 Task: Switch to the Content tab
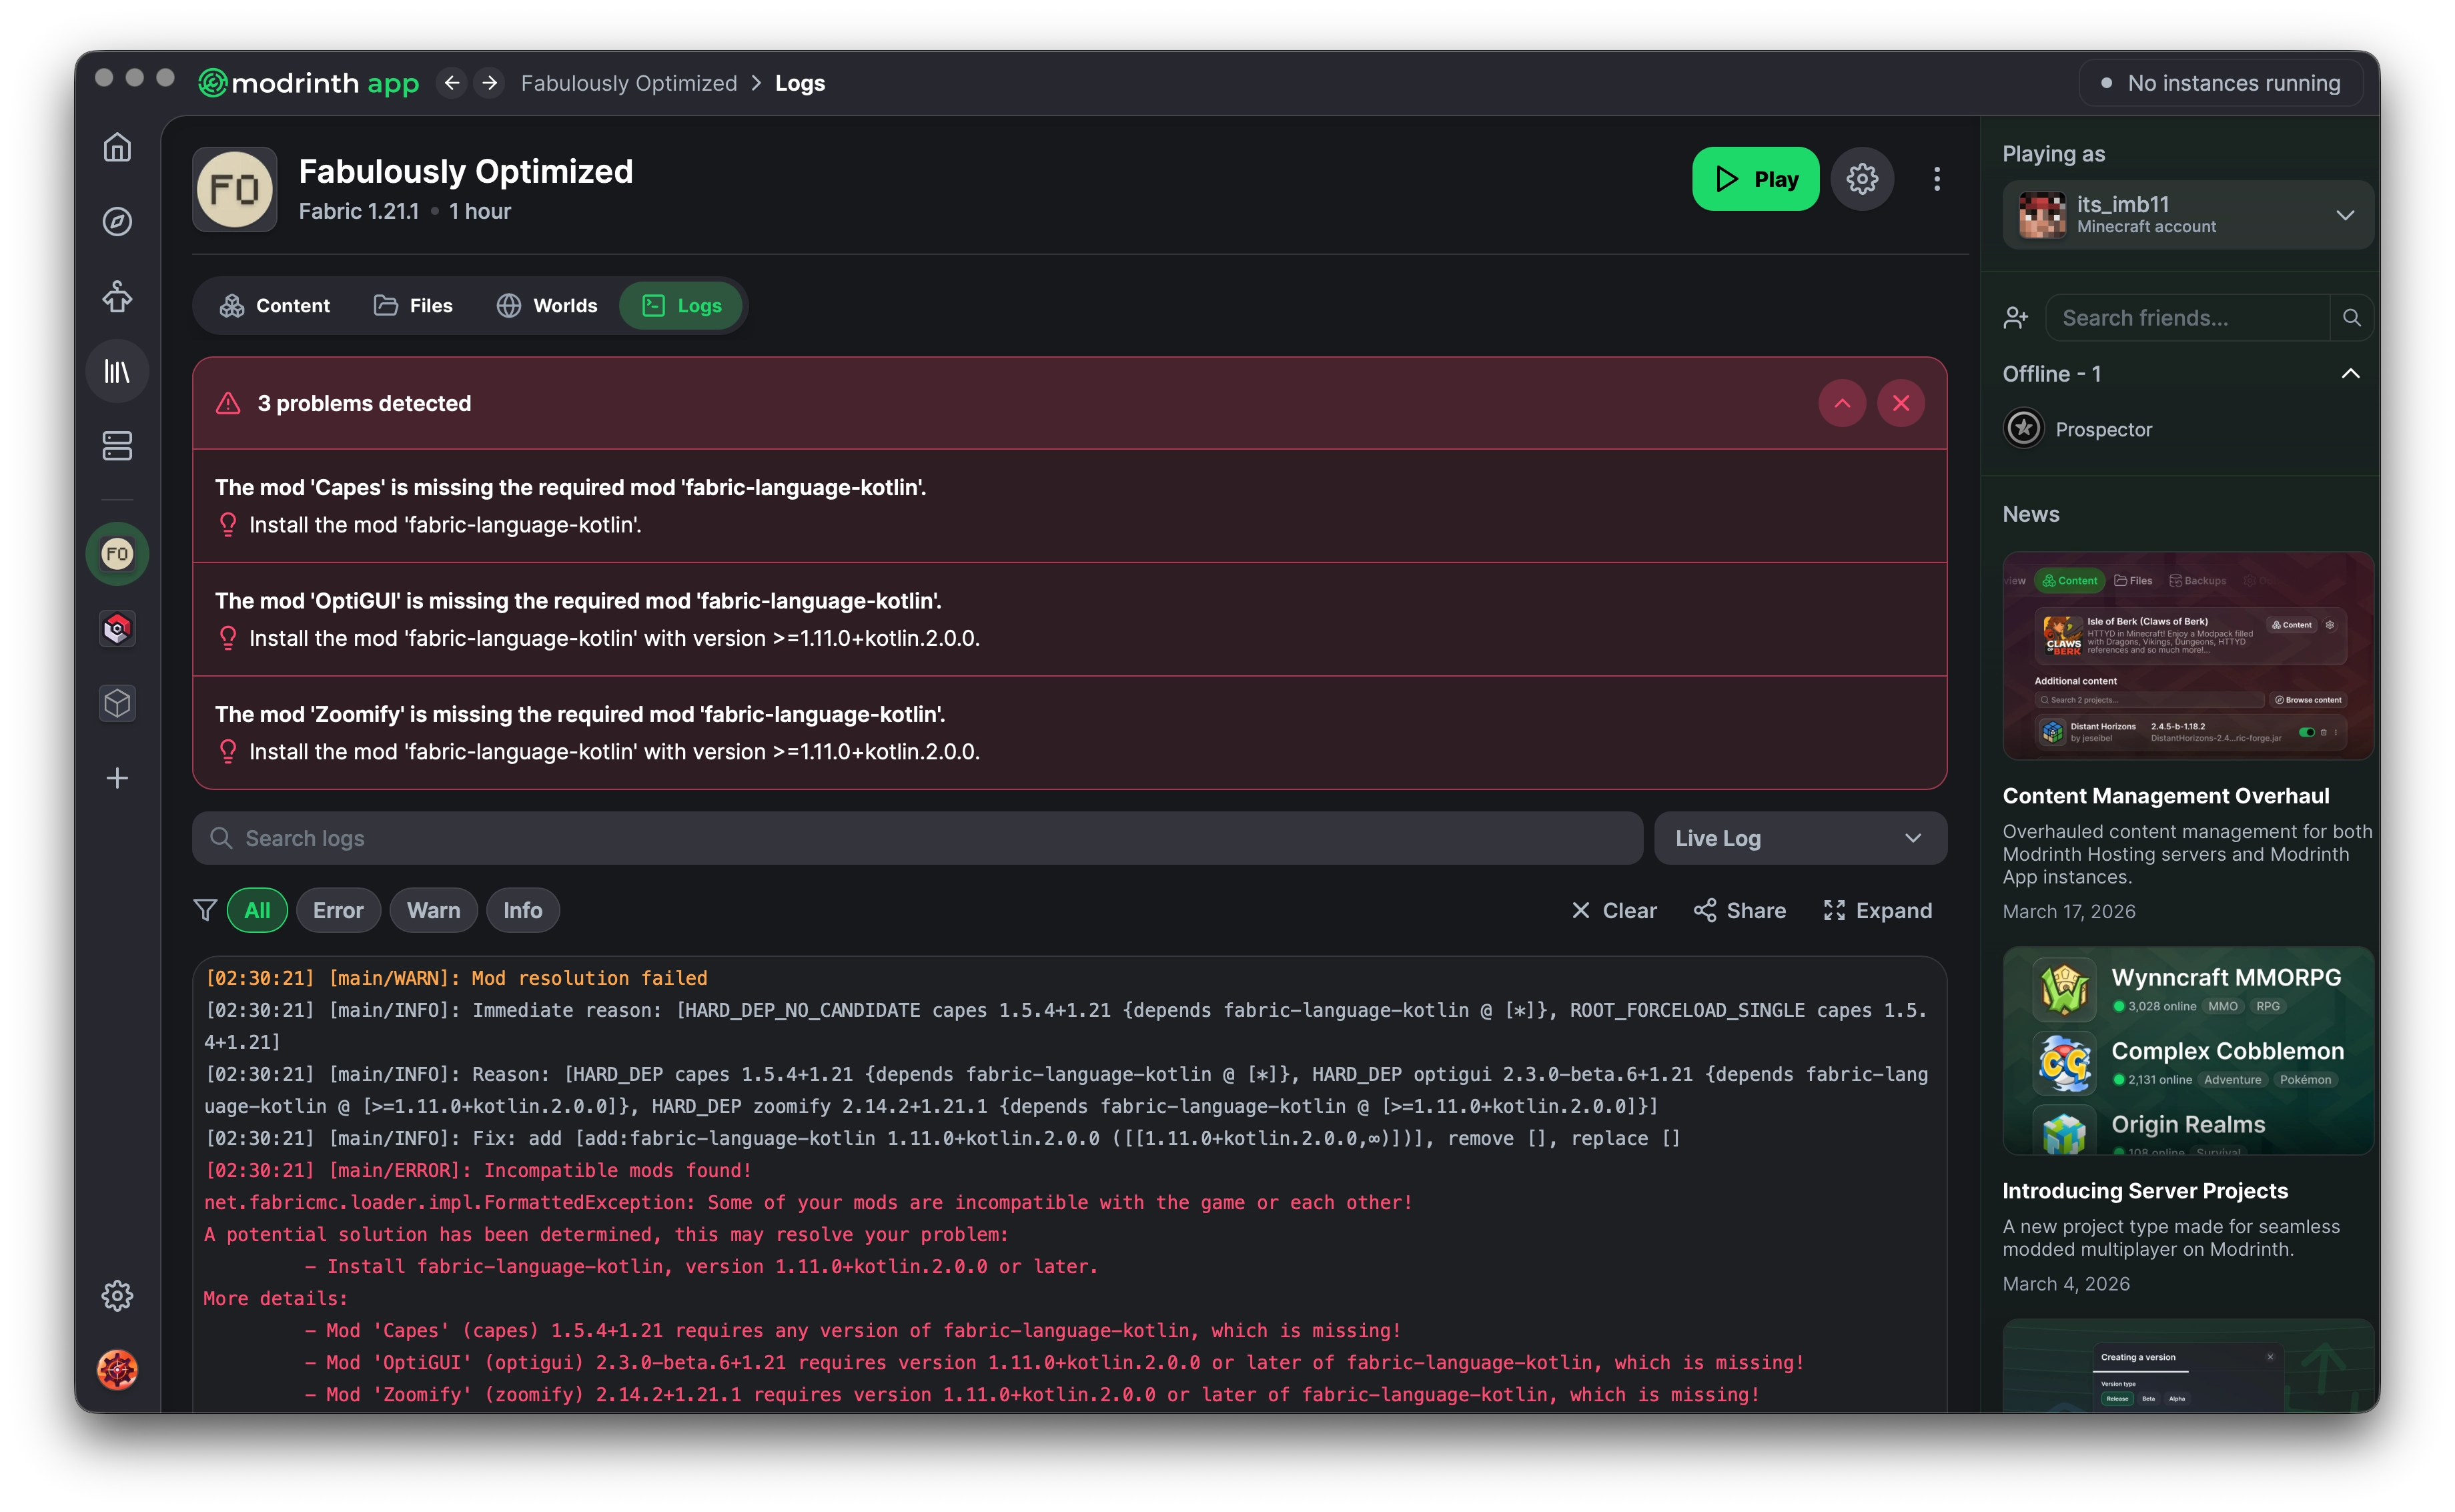275,306
